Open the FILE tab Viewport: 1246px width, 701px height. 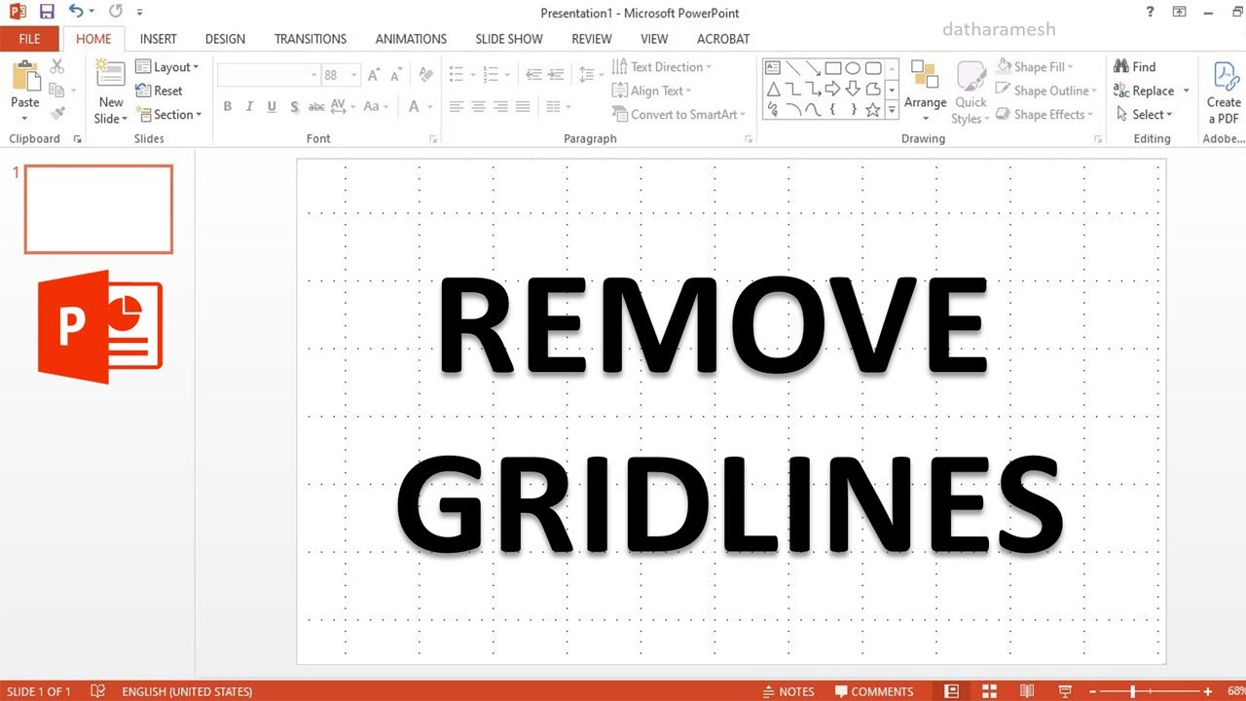point(29,39)
